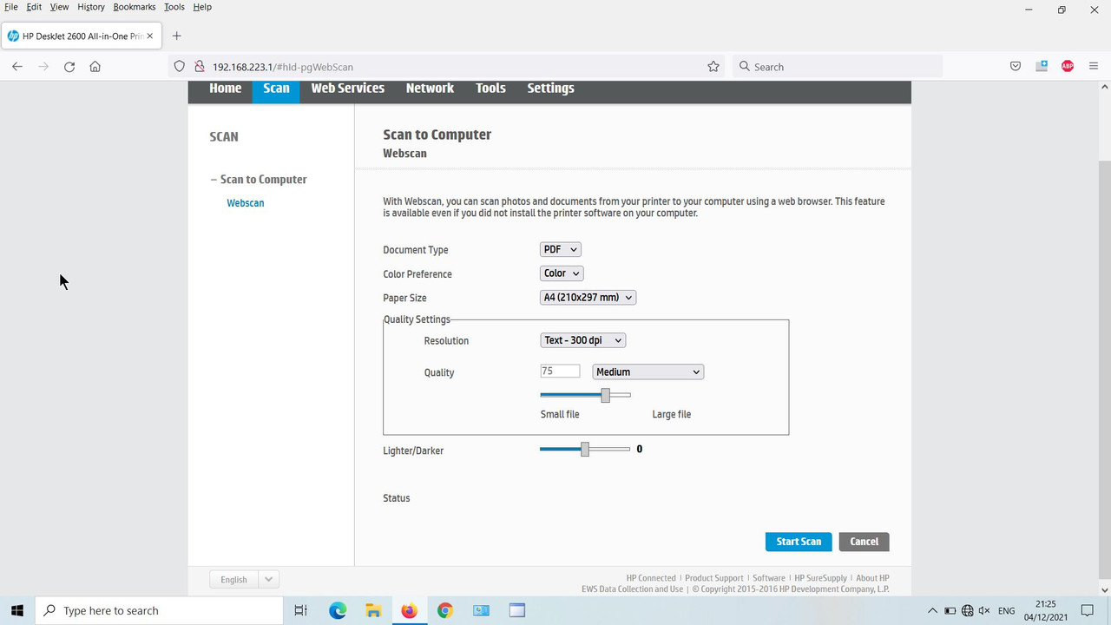Click the Firefox Search box
The height and width of the screenshot is (625, 1111).
coord(838,67)
